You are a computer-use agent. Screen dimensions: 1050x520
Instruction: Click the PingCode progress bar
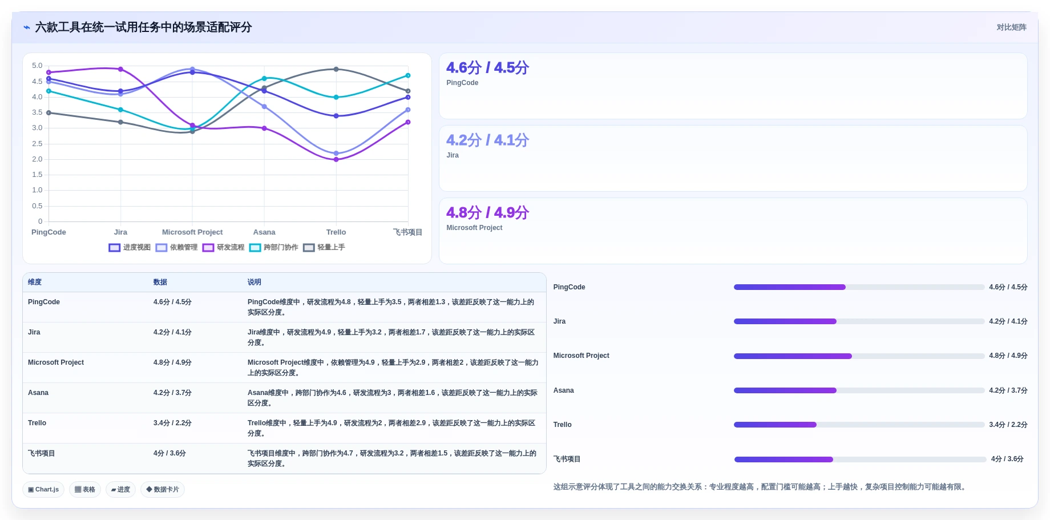click(x=859, y=287)
